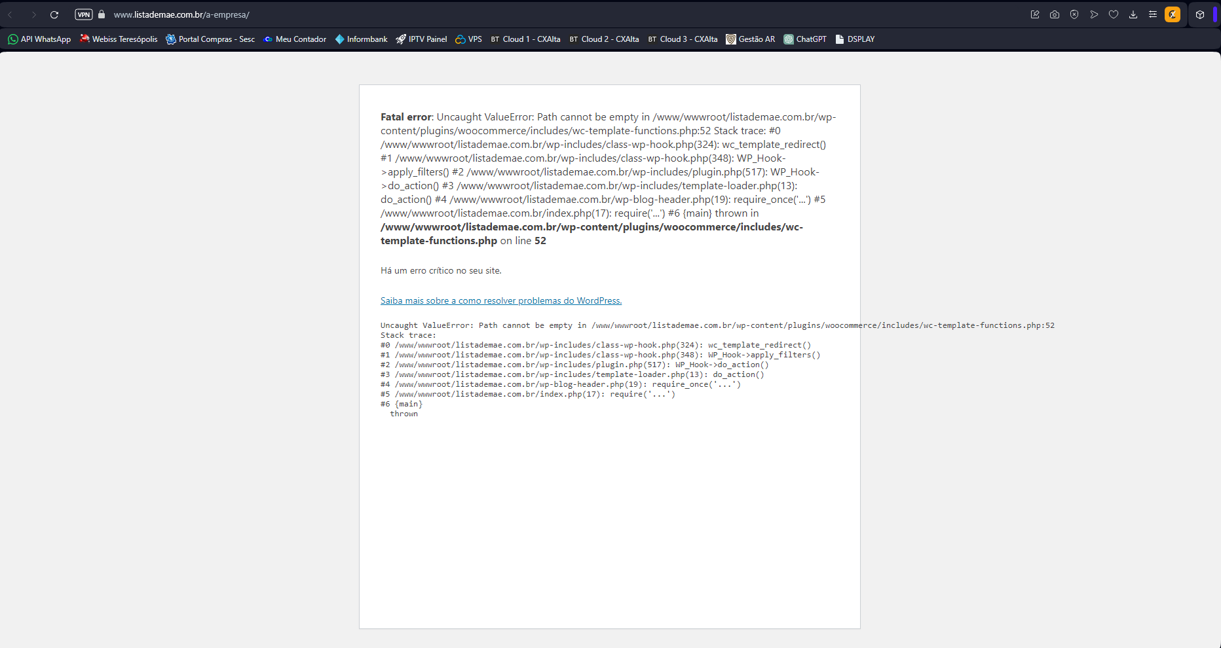Screen dimensions: 1221x648
Task: Go forward to the next page
Action: tap(33, 14)
